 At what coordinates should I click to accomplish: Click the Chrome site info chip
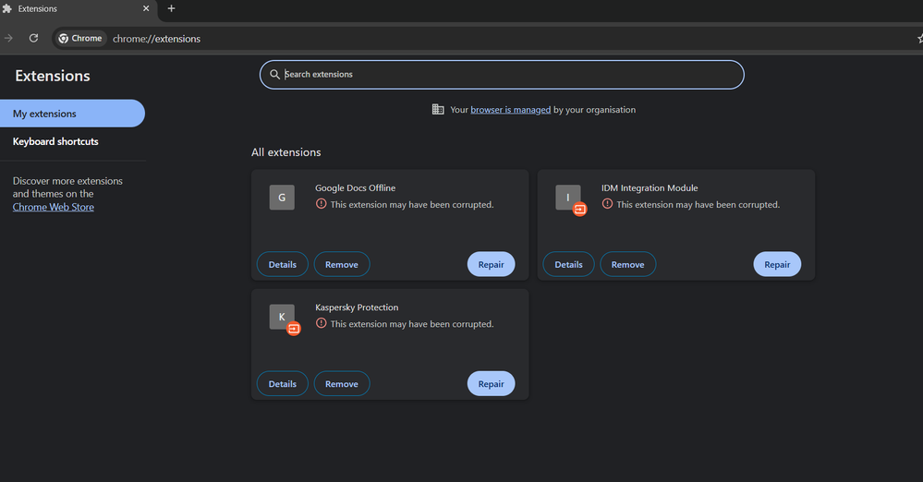click(x=80, y=38)
